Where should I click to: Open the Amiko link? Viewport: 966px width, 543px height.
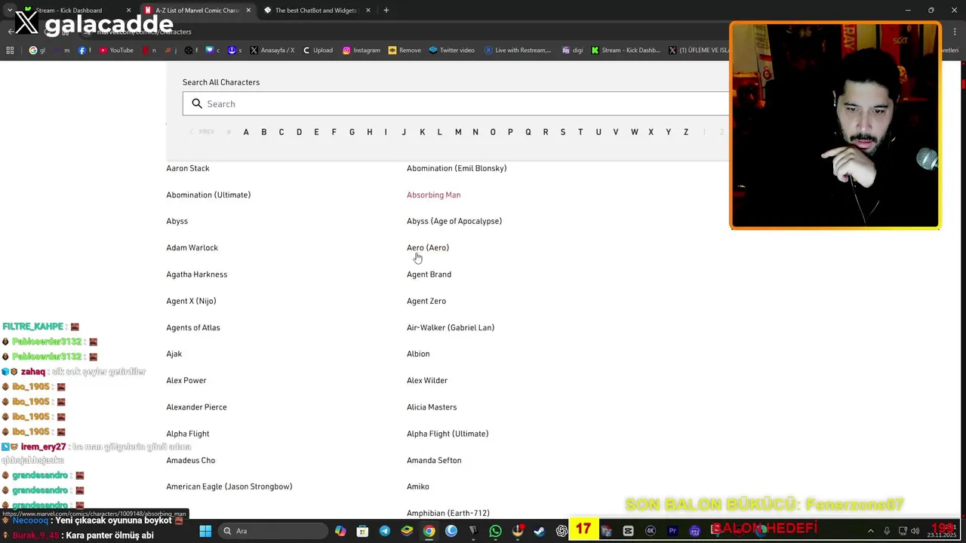[x=418, y=486]
